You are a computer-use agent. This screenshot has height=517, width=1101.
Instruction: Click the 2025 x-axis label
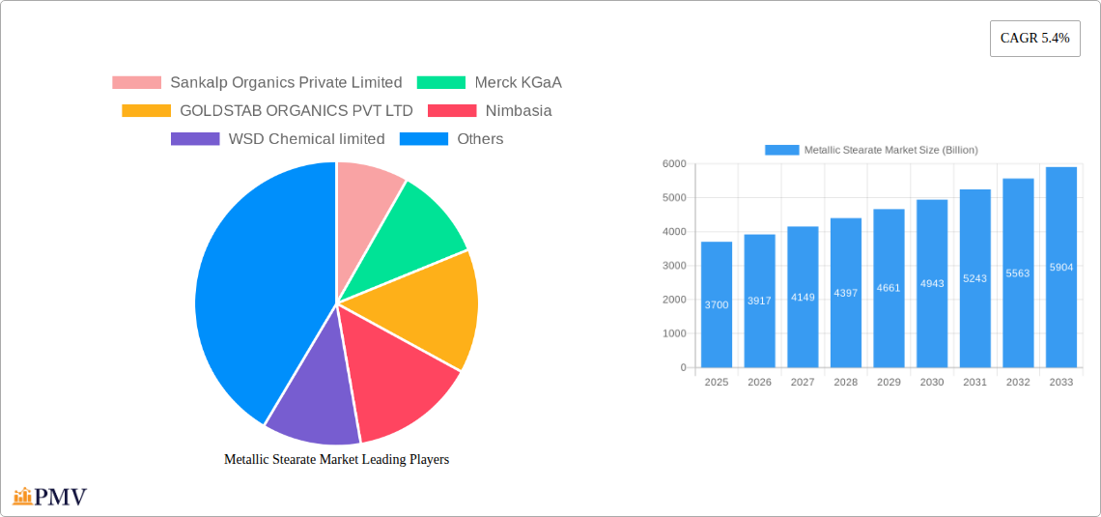(717, 382)
